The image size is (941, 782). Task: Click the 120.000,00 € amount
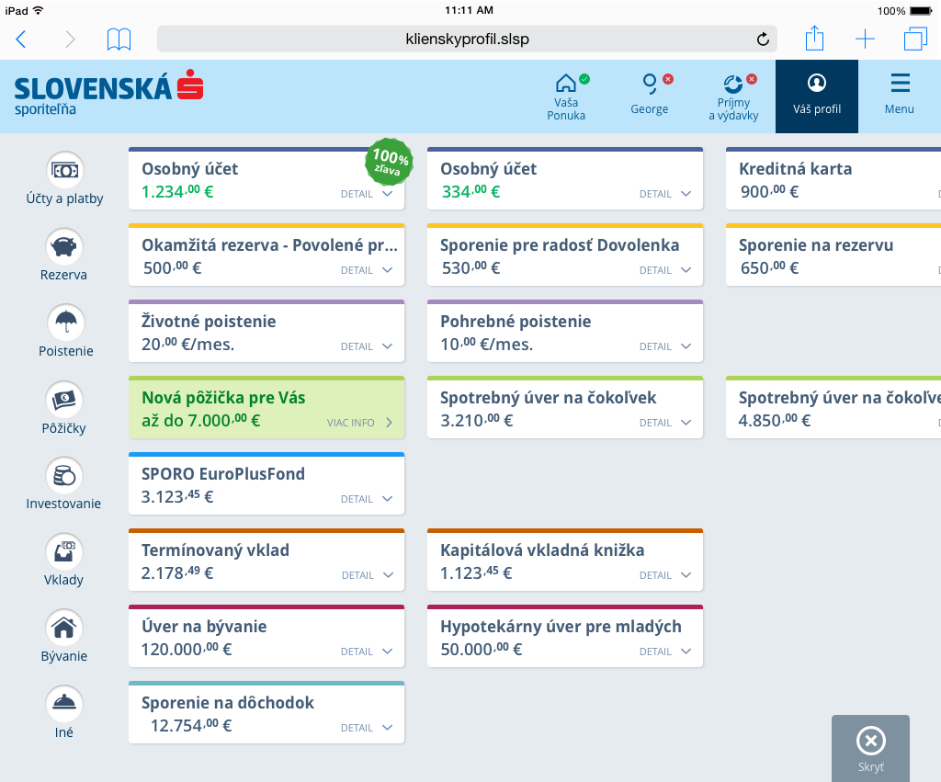pyautogui.click(x=186, y=650)
